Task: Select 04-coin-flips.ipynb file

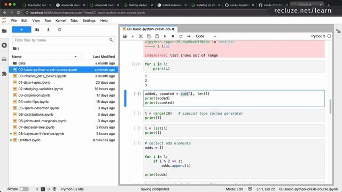Action: tap(64, 102)
